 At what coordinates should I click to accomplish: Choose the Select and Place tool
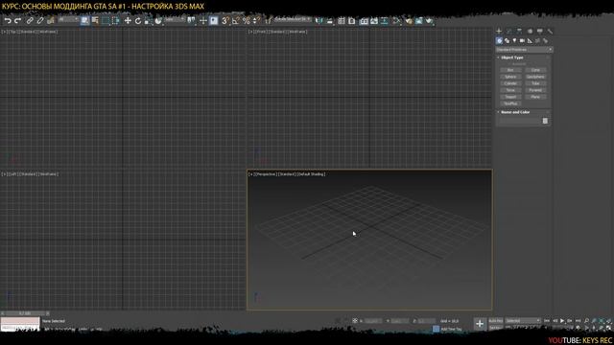[158, 20]
